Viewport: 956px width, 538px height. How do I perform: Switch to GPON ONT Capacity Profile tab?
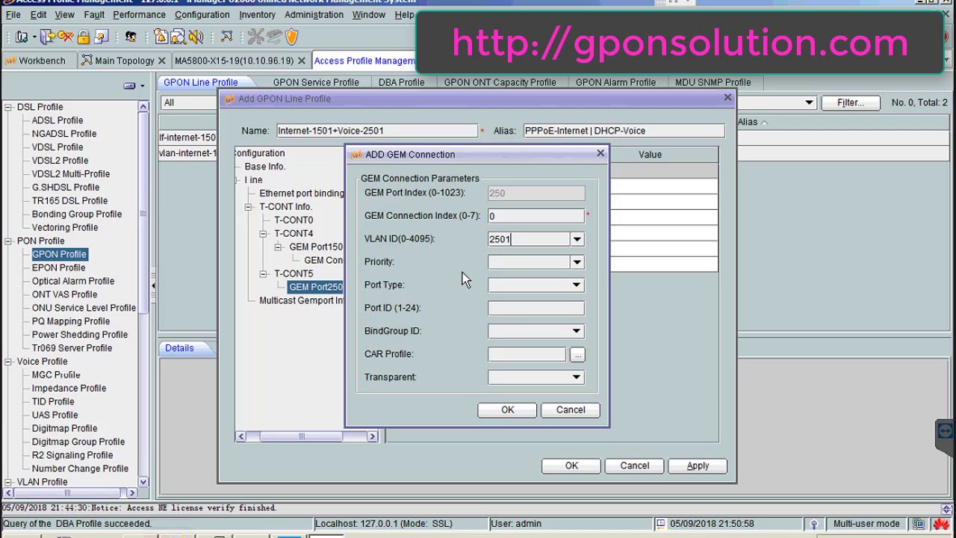coord(500,82)
